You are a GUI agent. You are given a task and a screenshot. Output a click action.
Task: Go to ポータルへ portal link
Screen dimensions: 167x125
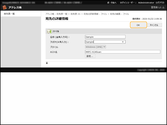click(112, 2)
